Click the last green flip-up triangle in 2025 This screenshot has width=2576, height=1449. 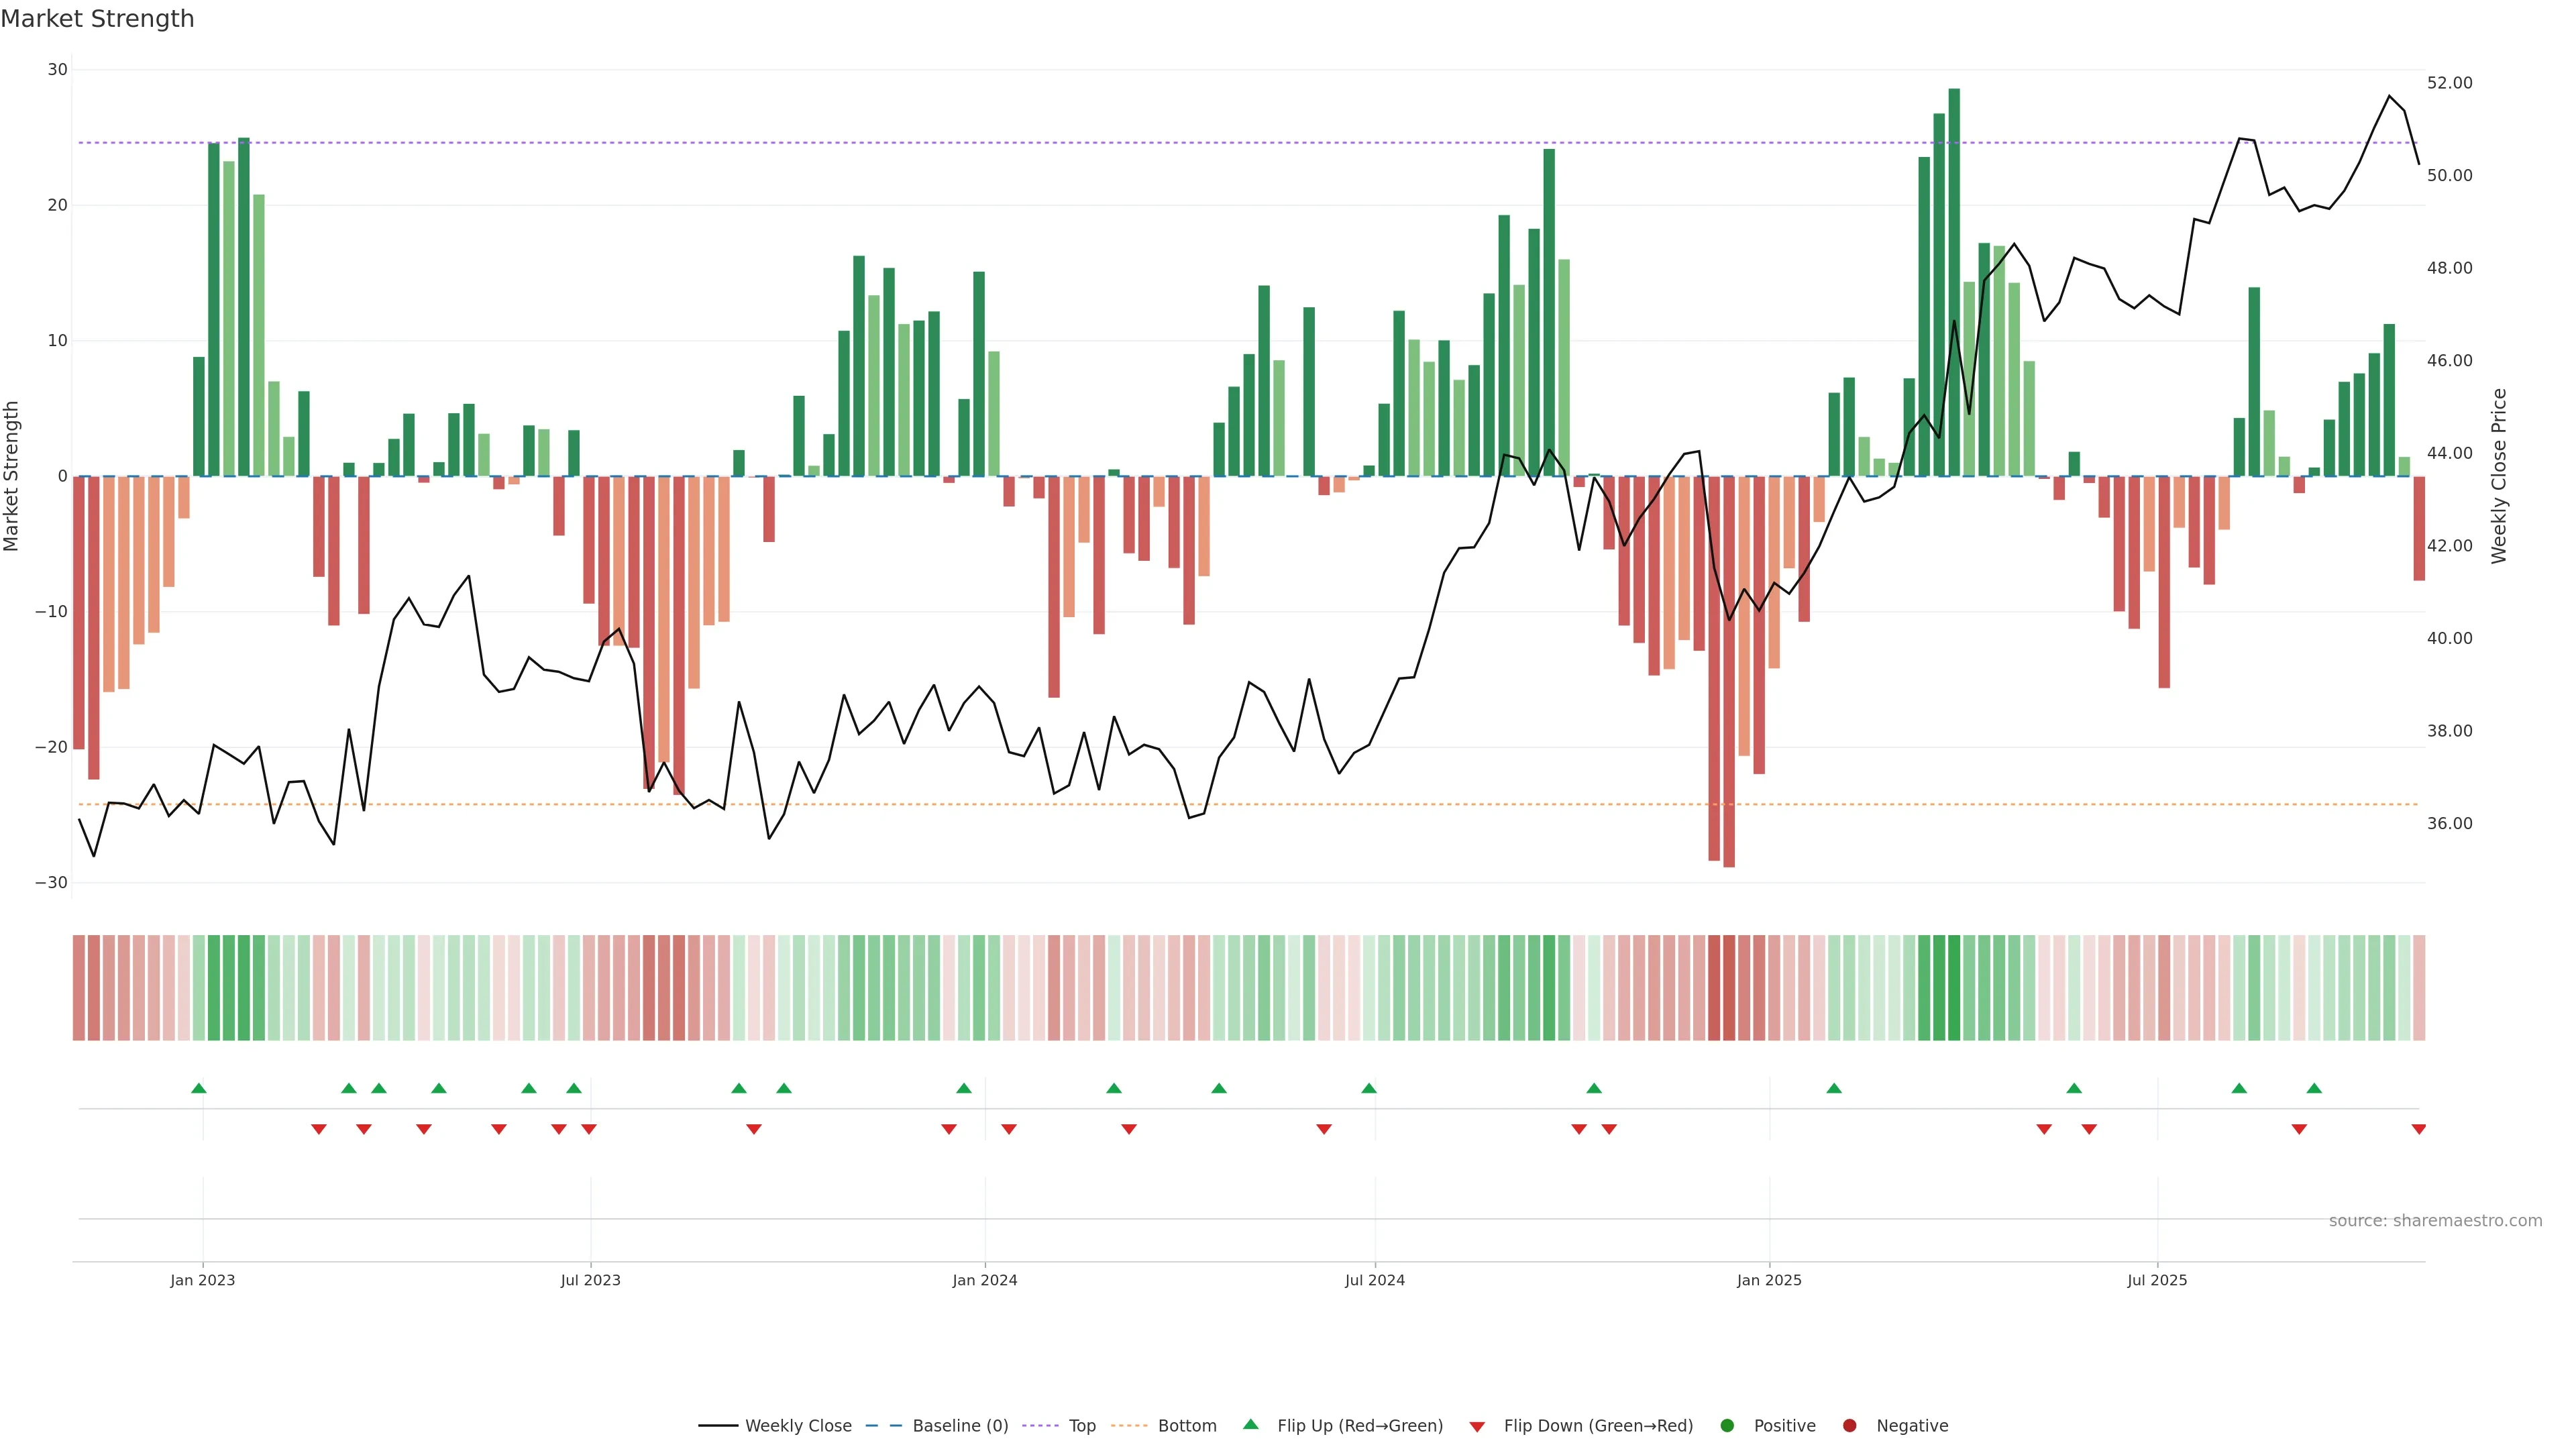2314,1088
